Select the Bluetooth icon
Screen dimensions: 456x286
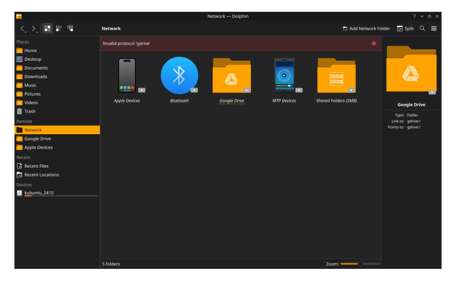click(x=179, y=76)
